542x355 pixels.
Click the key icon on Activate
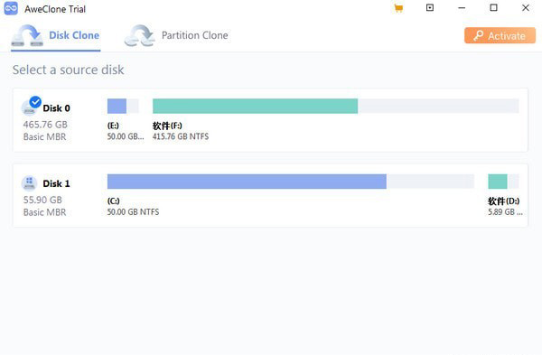pos(479,35)
